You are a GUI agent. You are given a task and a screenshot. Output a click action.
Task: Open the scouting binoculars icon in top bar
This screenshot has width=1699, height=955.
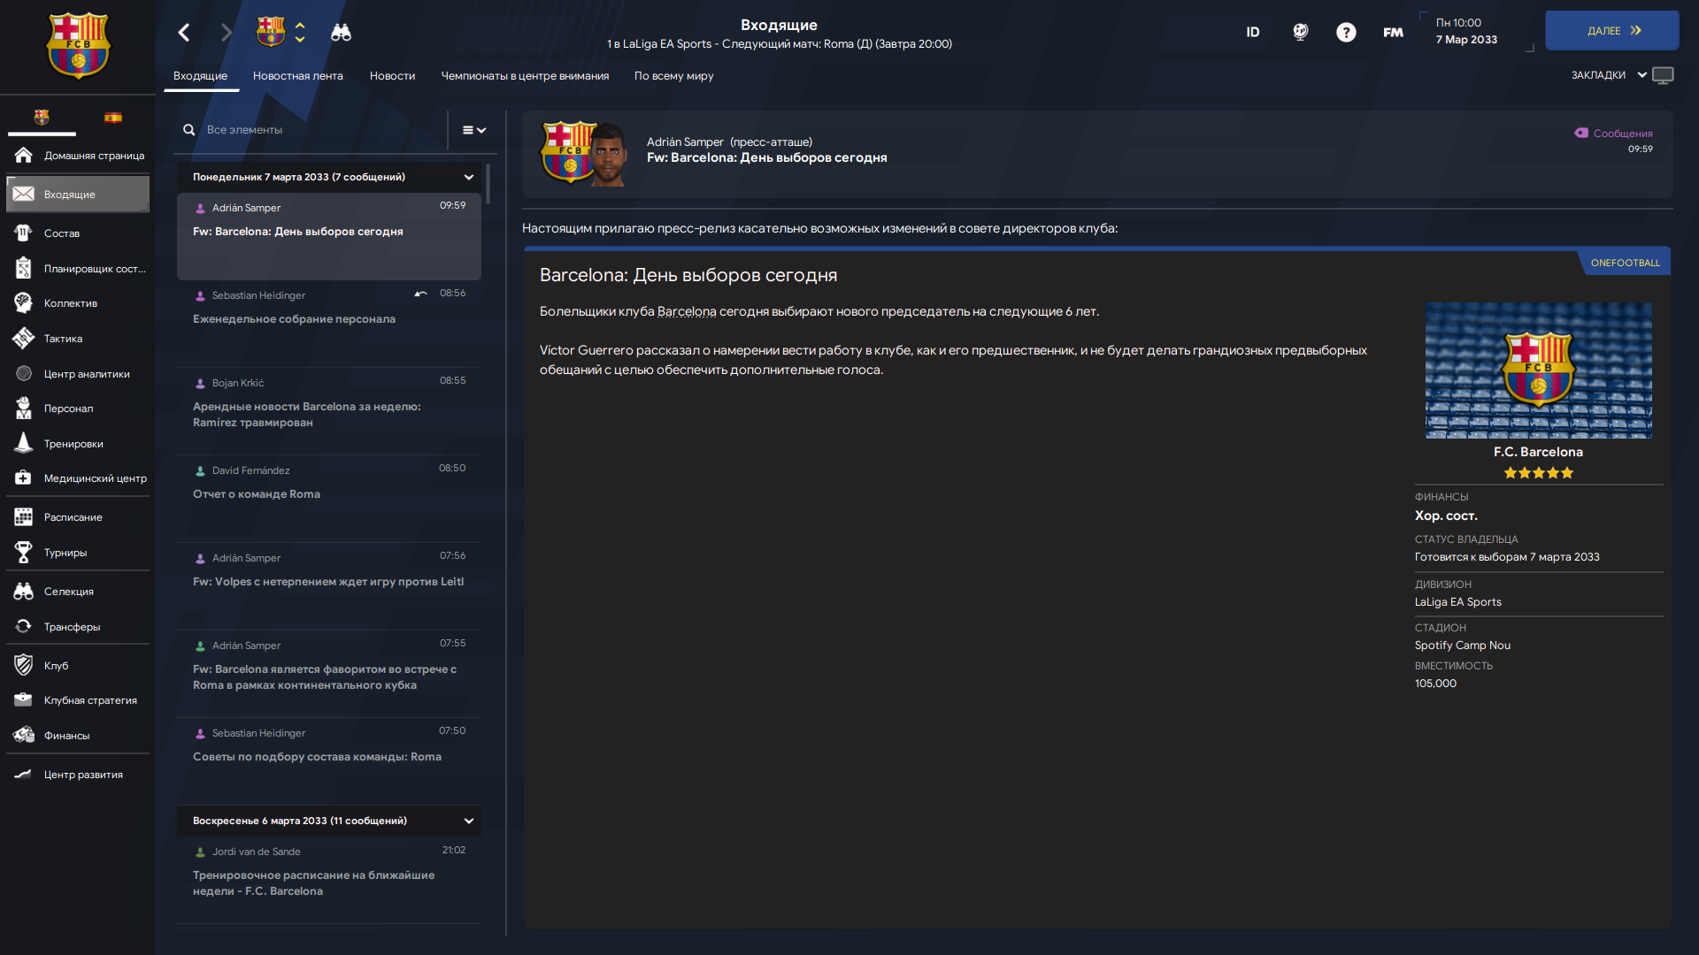coord(341,33)
